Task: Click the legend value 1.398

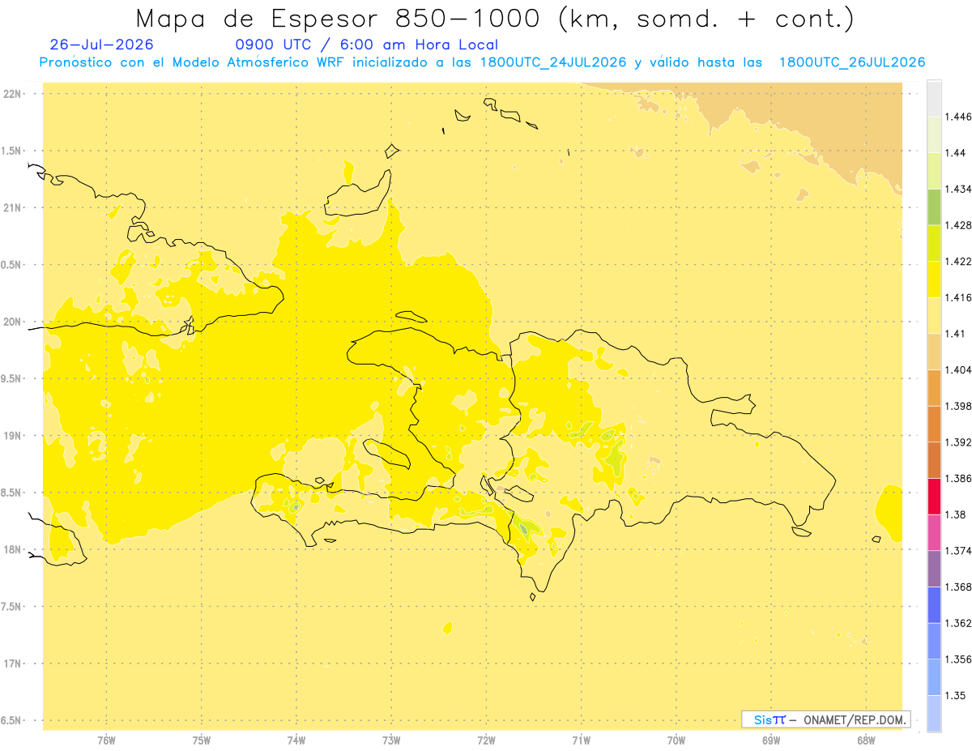Action: click(x=958, y=406)
